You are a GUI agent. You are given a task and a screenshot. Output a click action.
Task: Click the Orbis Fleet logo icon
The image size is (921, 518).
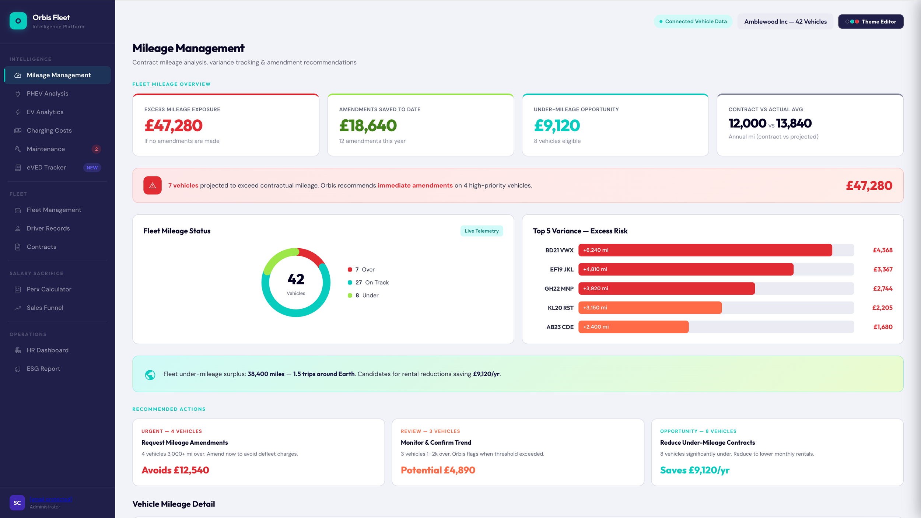[x=18, y=21]
